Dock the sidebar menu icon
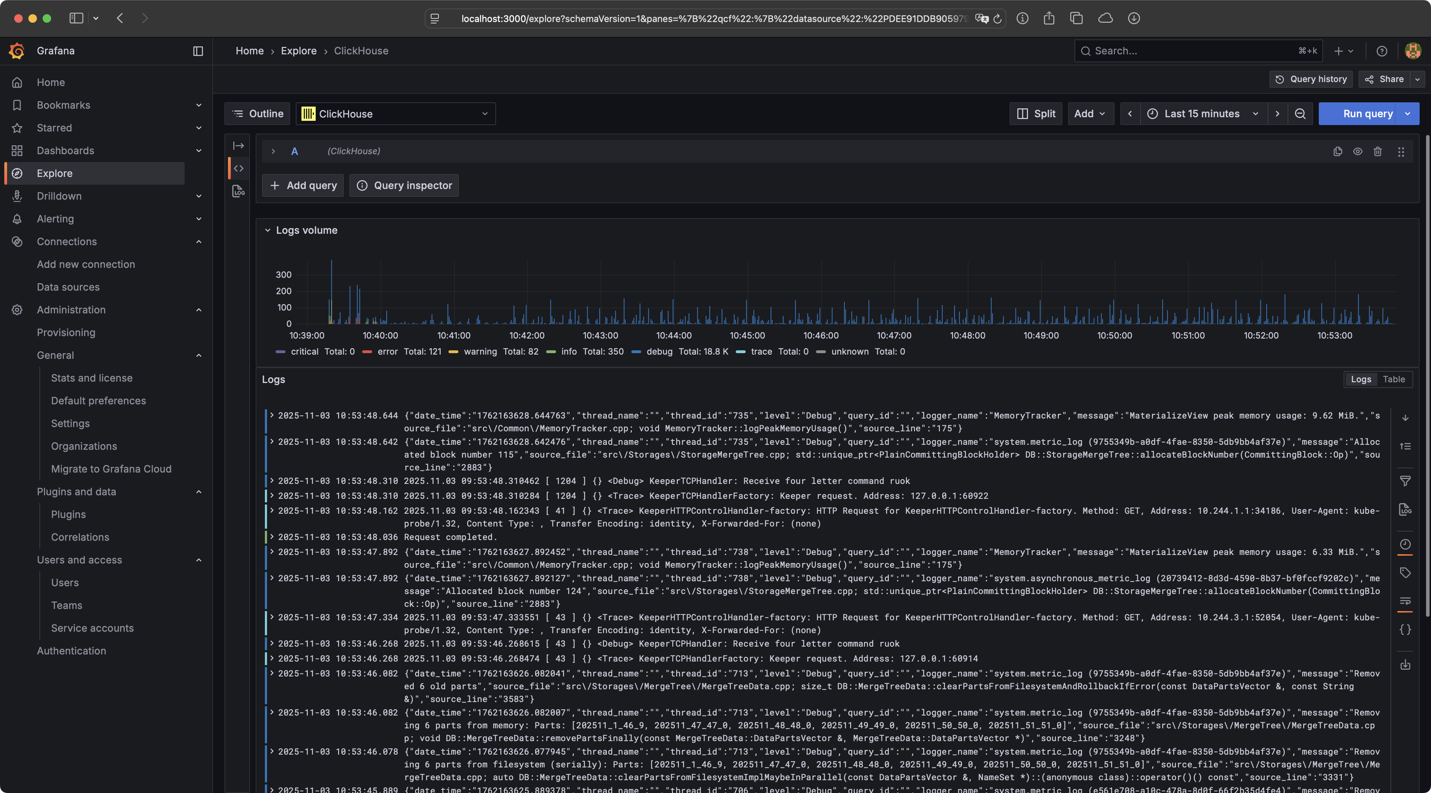 click(x=198, y=51)
